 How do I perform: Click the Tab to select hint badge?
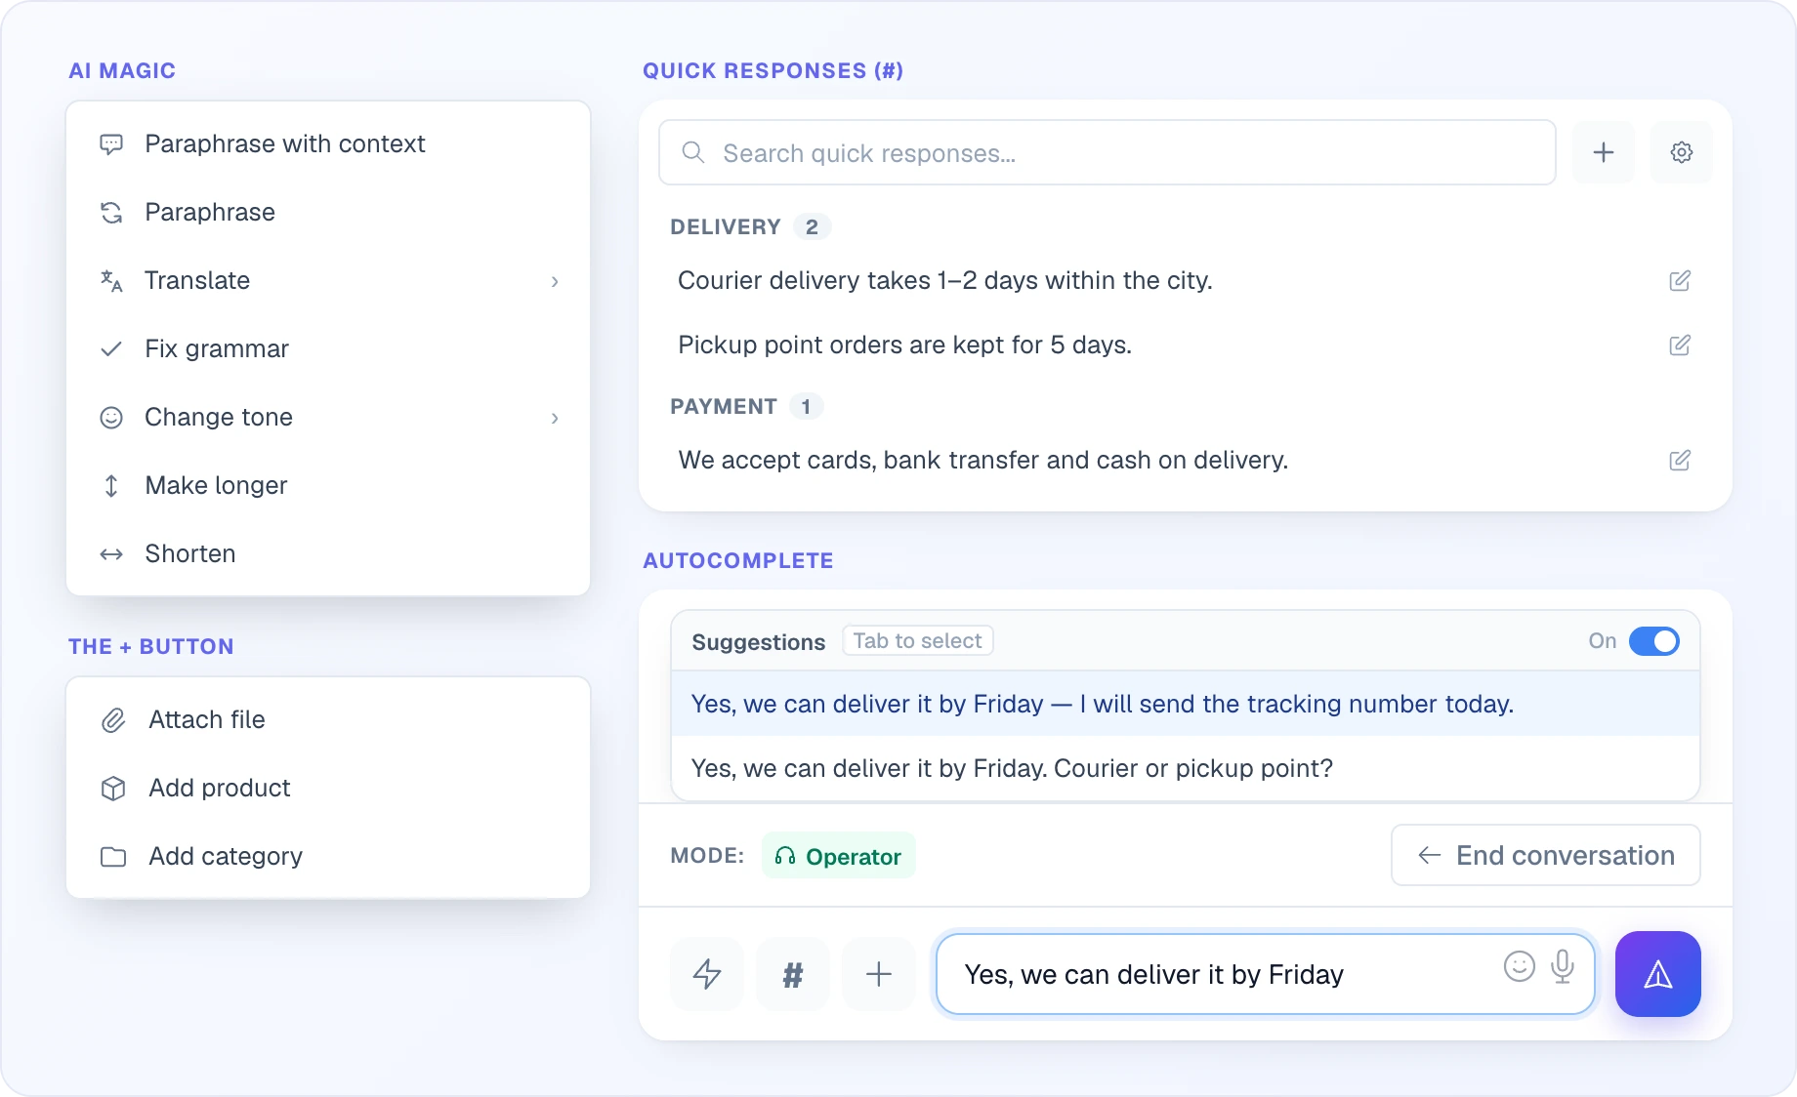coord(918,641)
